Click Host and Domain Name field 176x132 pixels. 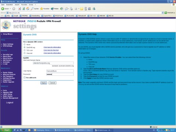pyautogui.click(x=53, y=63)
